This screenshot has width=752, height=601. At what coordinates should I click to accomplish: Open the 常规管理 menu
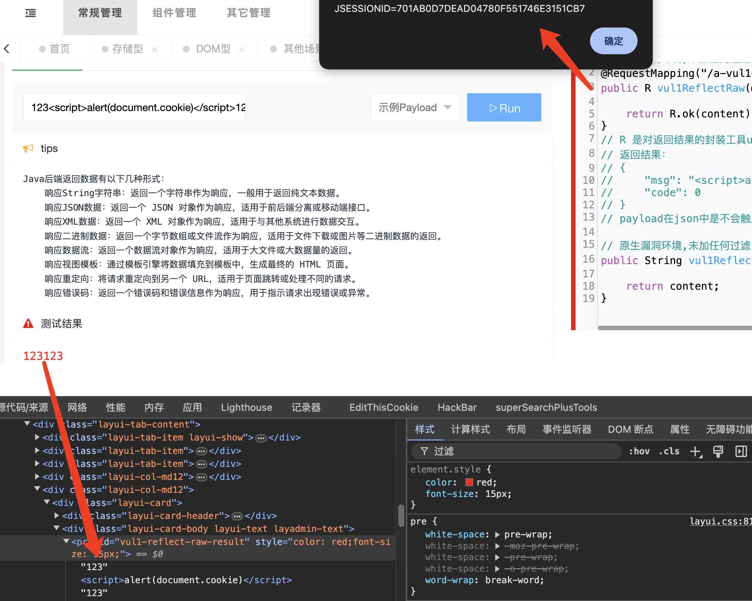(100, 13)
